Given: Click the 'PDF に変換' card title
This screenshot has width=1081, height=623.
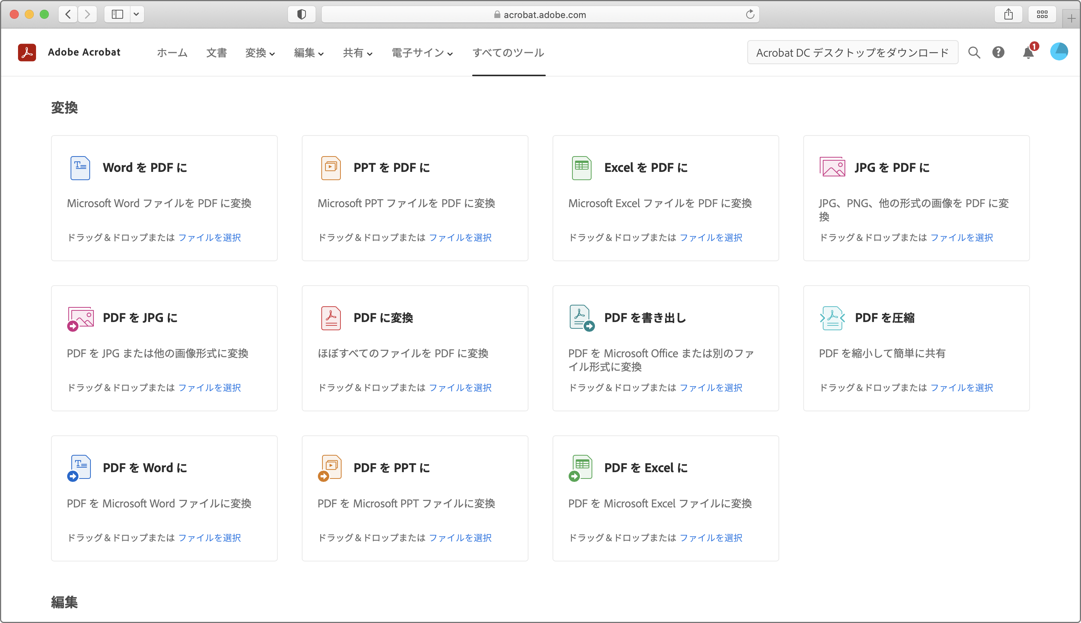Looking at the screenshot, I should point(383,318).
